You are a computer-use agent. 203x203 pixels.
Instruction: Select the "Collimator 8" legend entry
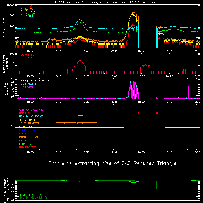pyautogui.click(x=28, y=84)
